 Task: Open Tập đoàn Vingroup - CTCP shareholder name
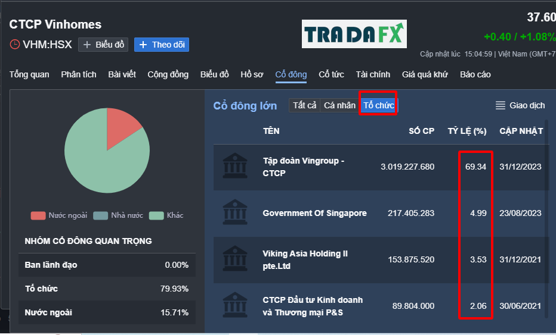coord(304,167)
